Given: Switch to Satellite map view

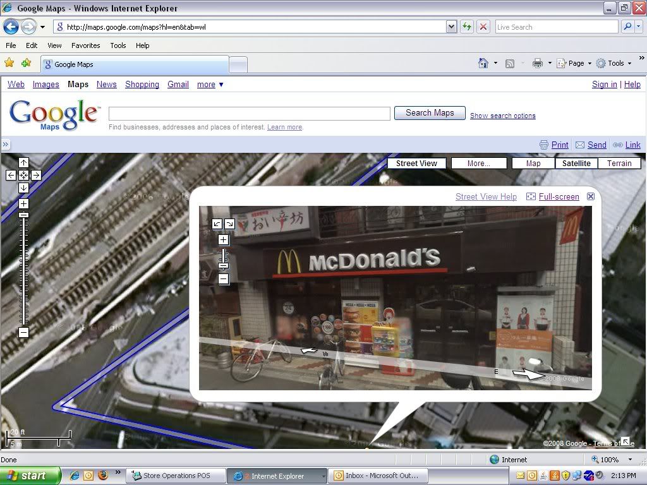Looking at the screenshot, I should 576,163.
